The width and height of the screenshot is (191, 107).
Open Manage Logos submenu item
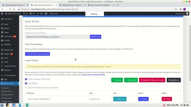[x=7, y=98]
